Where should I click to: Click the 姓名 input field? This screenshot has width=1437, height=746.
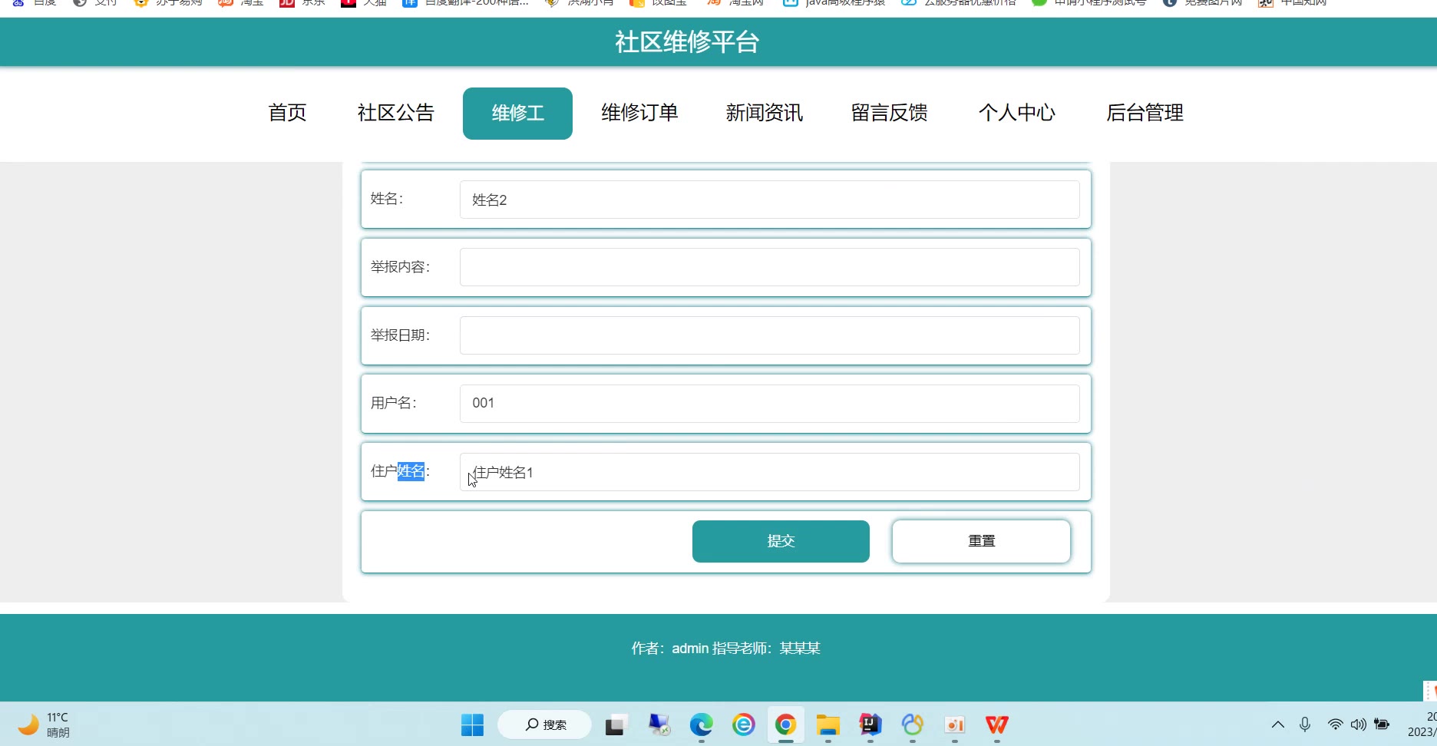(770, 200)
